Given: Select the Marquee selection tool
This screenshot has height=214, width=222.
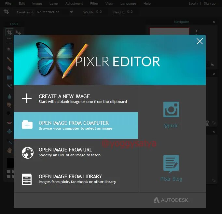Looking at the screenshot, I should coord(9,41).
